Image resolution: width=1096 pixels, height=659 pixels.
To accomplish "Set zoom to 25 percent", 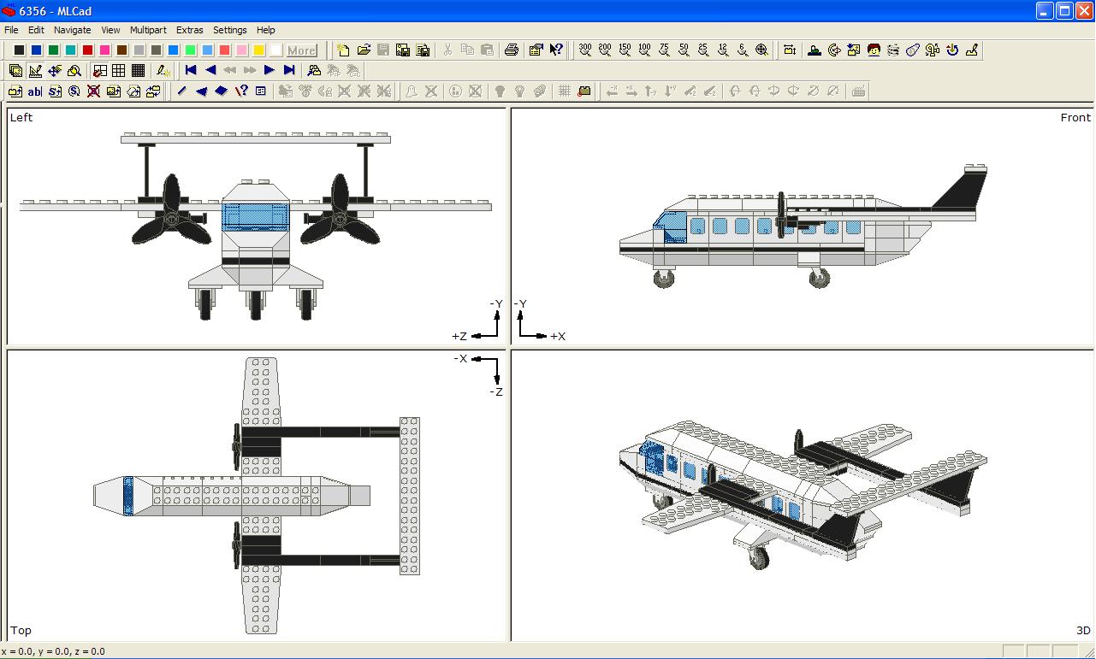I will point(703,50).
